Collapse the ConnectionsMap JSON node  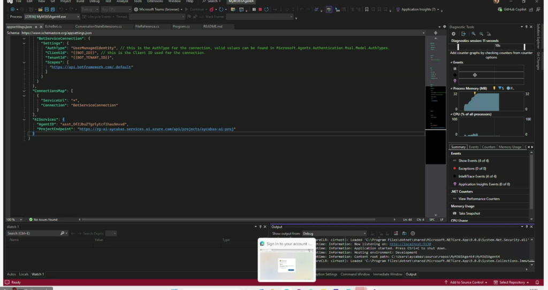(24, 91)
